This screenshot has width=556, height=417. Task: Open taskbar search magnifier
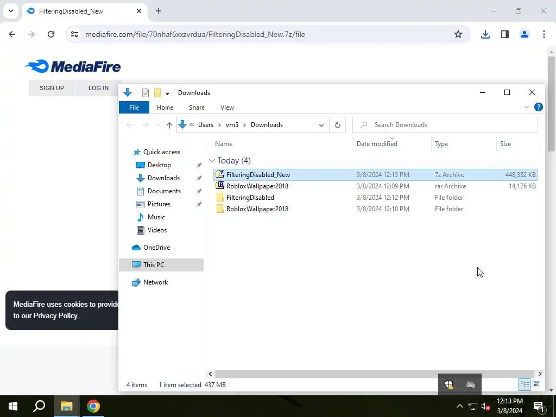pyautogui.click(x=39, y=406)
